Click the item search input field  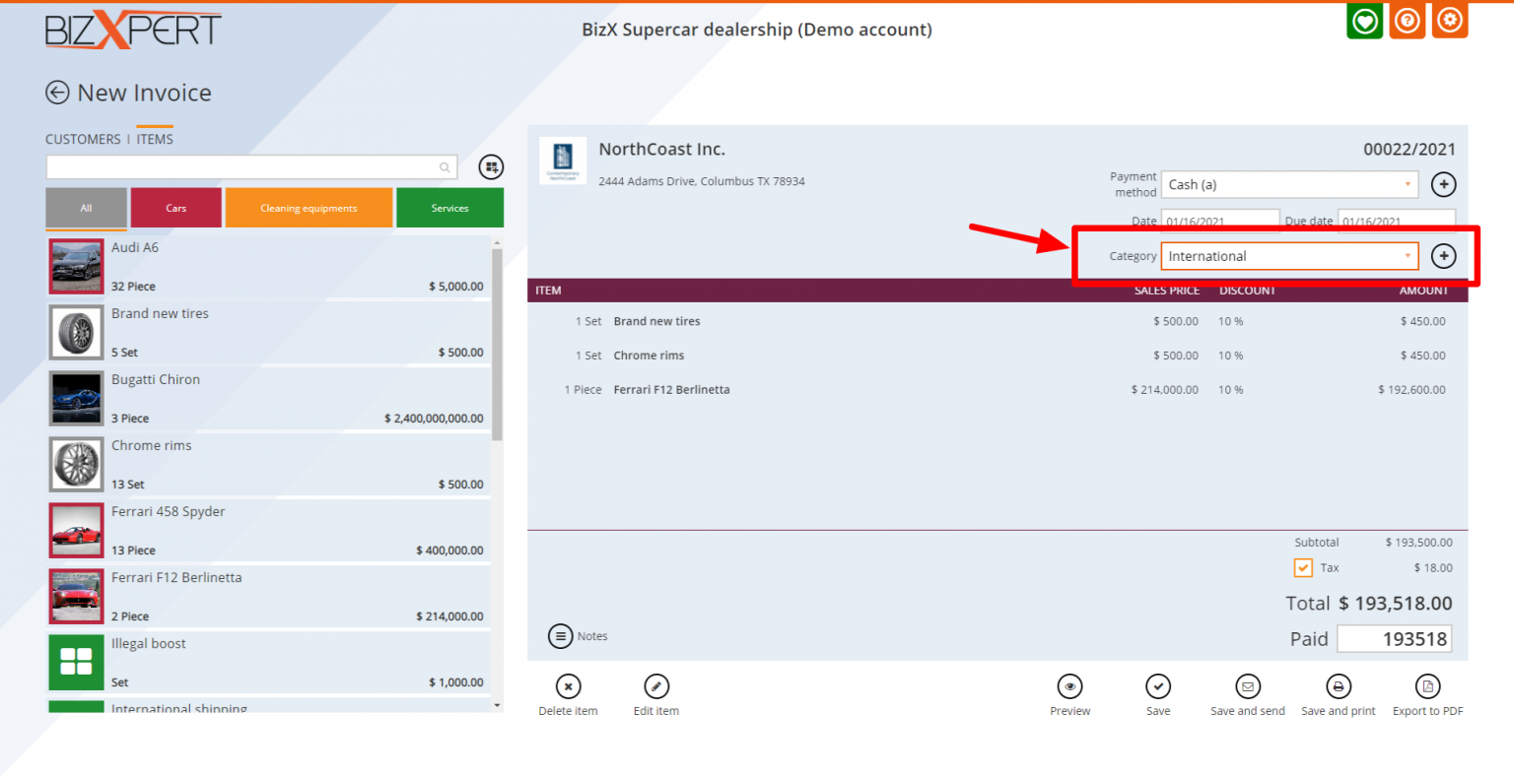pyautogui.click(x=241, y=167)
